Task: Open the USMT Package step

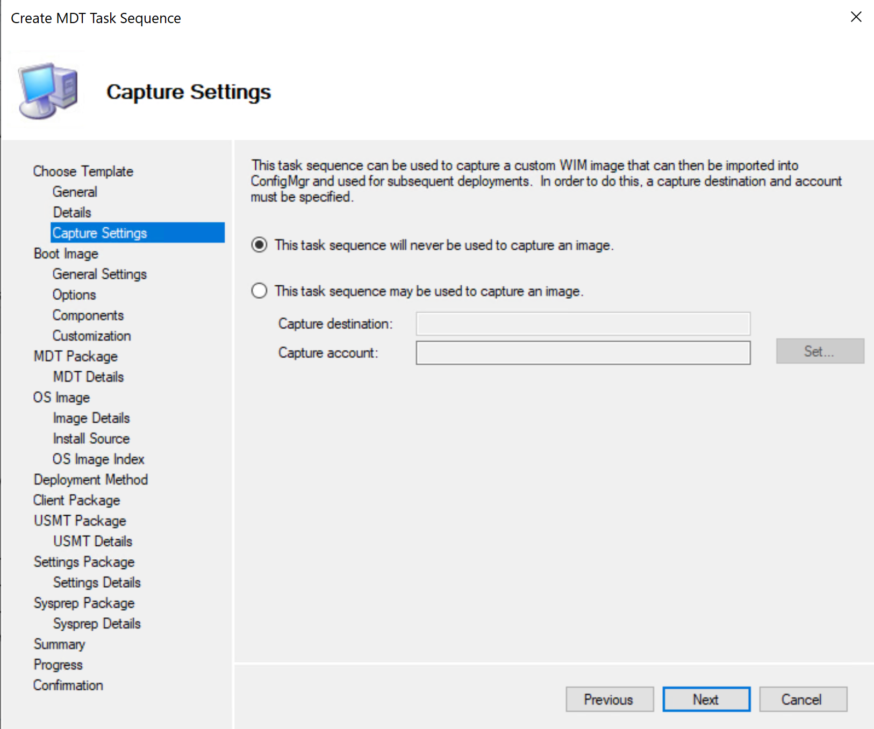Action: point(79,521)
